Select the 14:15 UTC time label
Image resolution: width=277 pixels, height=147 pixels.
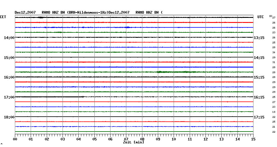coord(259,58)
